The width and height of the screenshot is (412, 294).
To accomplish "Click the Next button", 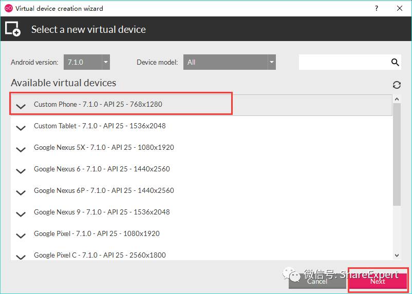I will [378, 281].
